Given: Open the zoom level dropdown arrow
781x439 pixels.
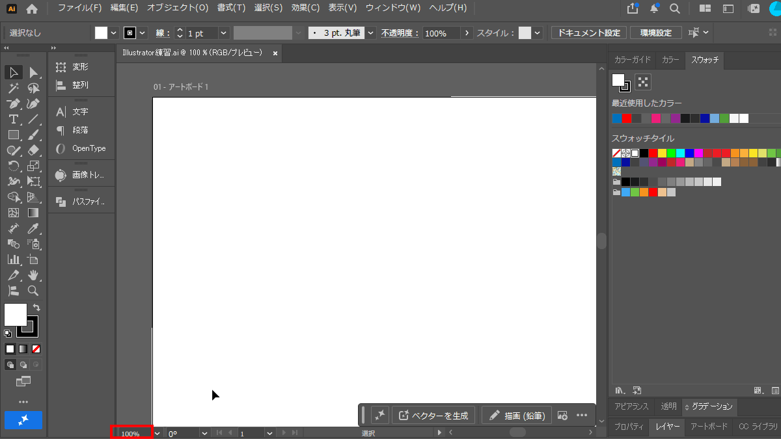Looking at the screenshot, I should pos(157,433).
